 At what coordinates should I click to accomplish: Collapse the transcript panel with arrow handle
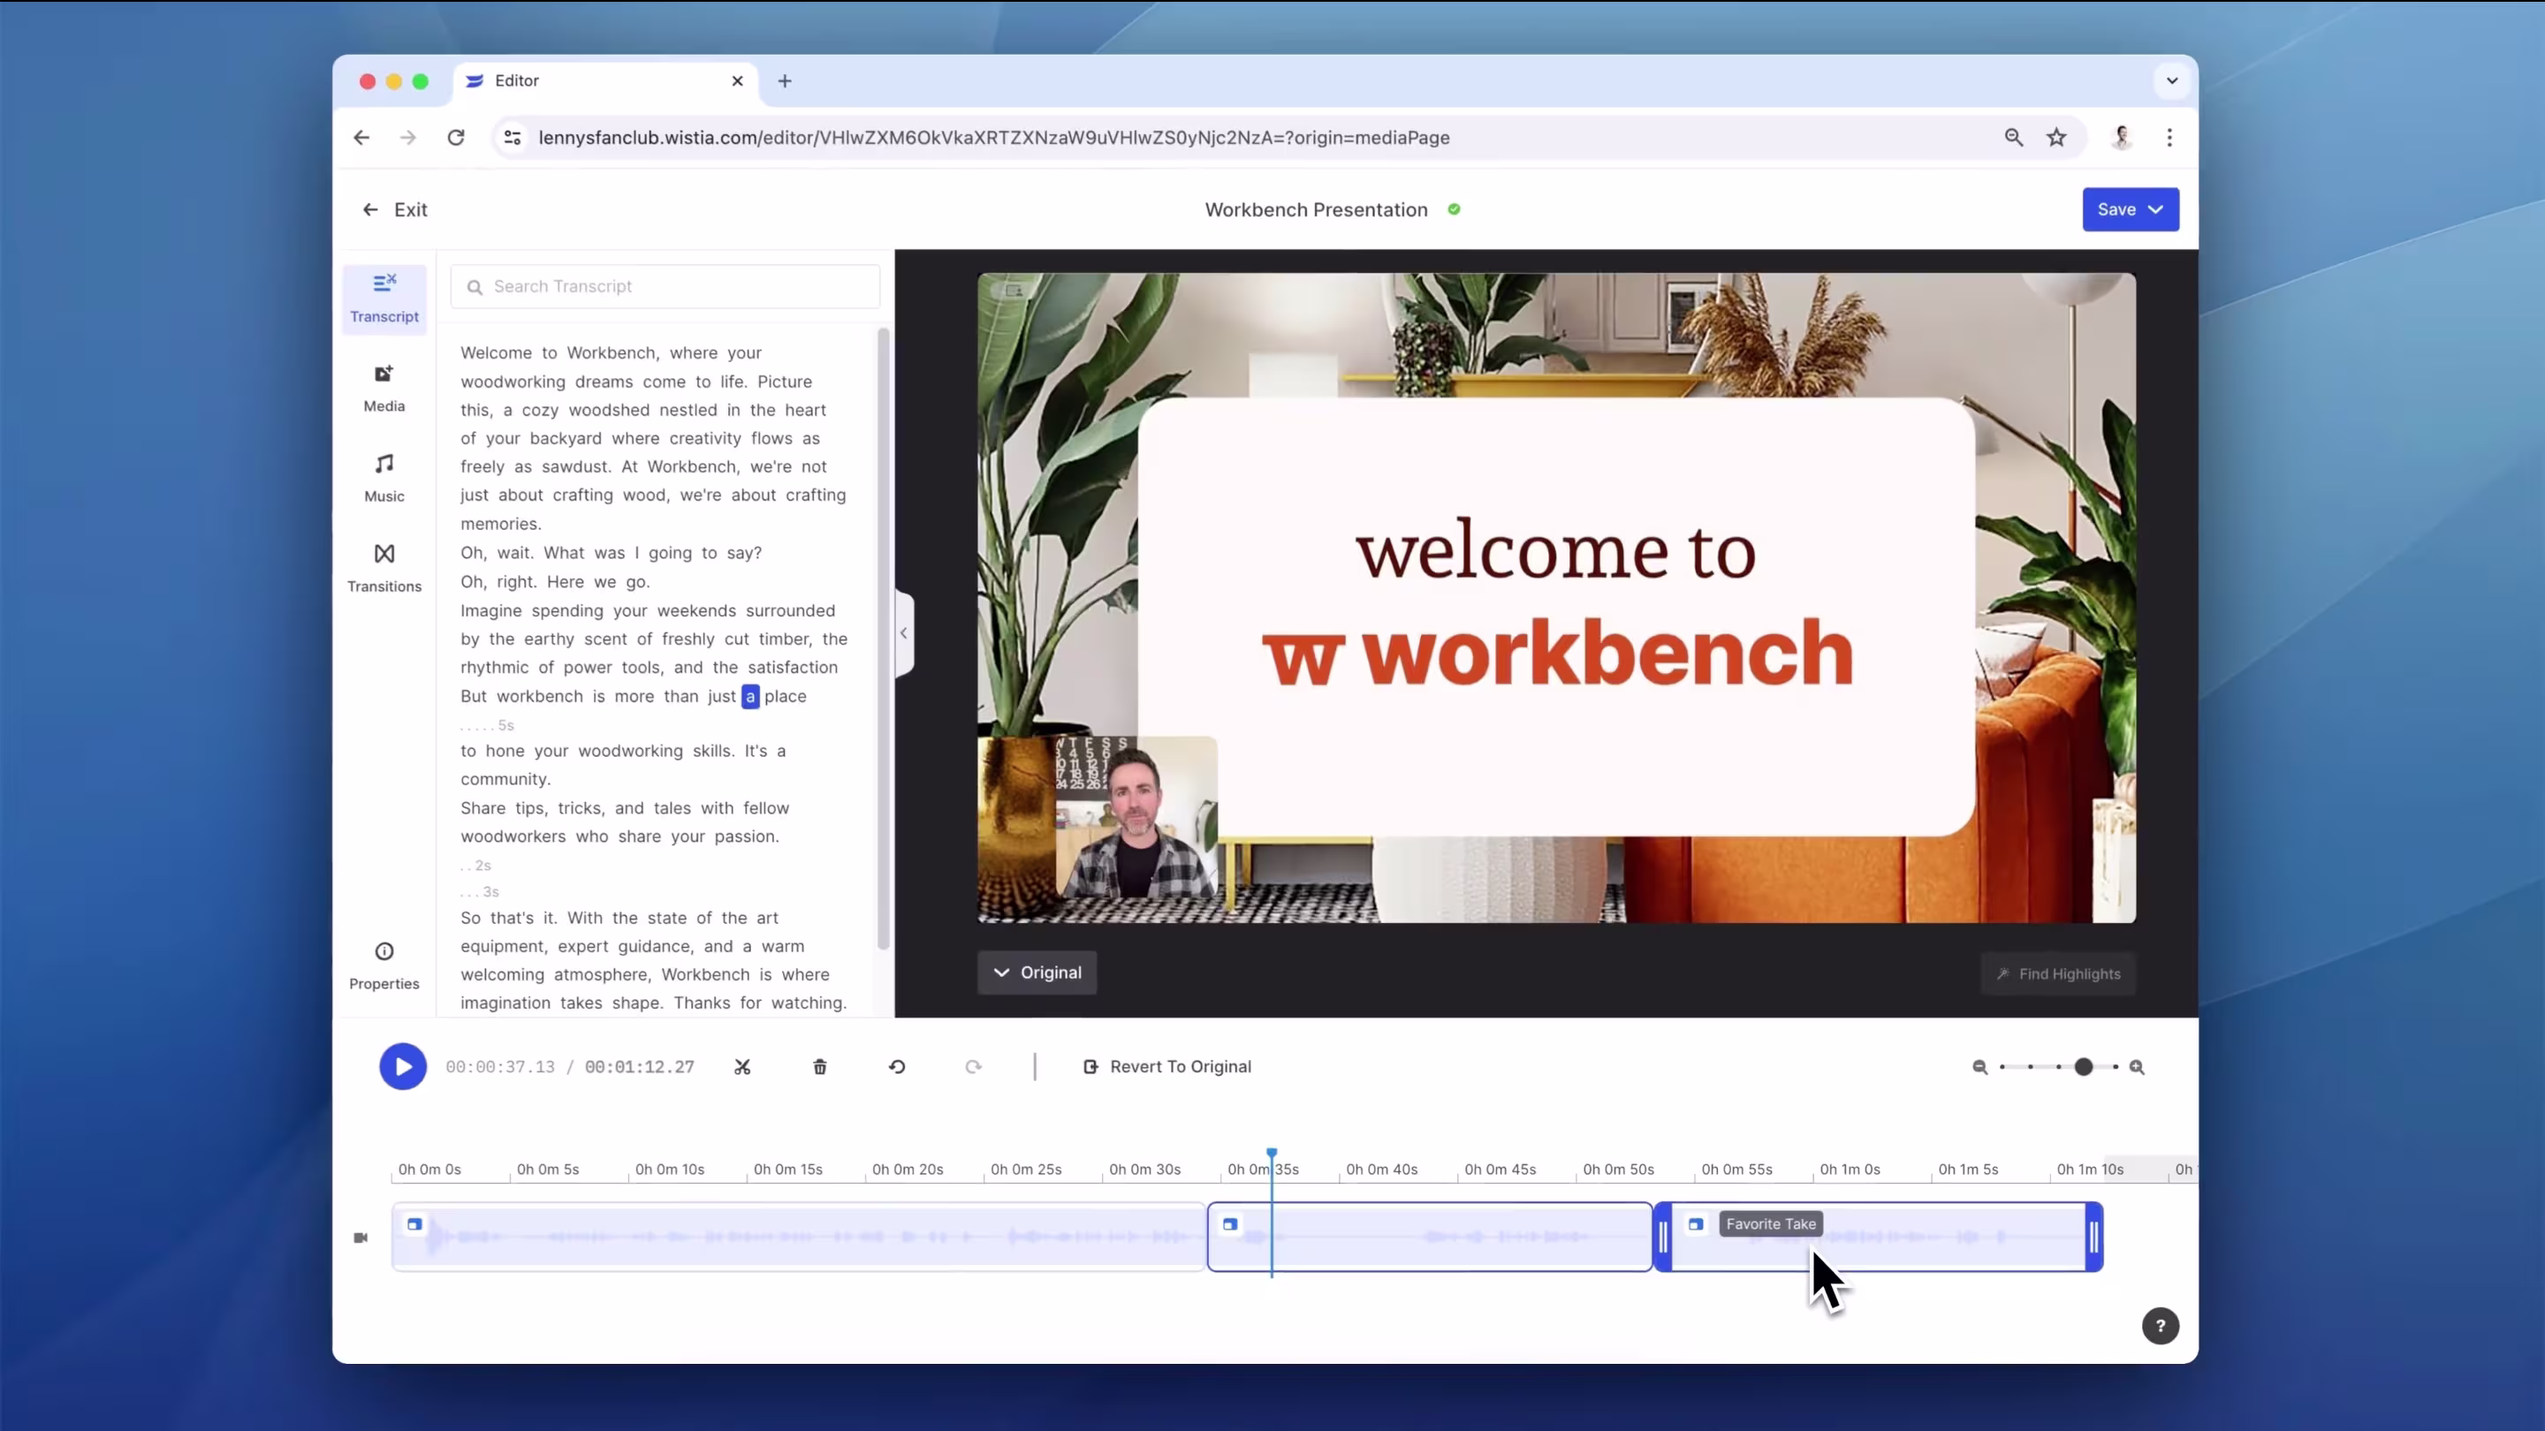904,633
